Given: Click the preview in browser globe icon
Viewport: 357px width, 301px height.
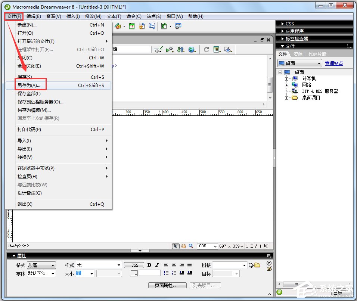Looking at the screenshot, I should coord(192,49).
